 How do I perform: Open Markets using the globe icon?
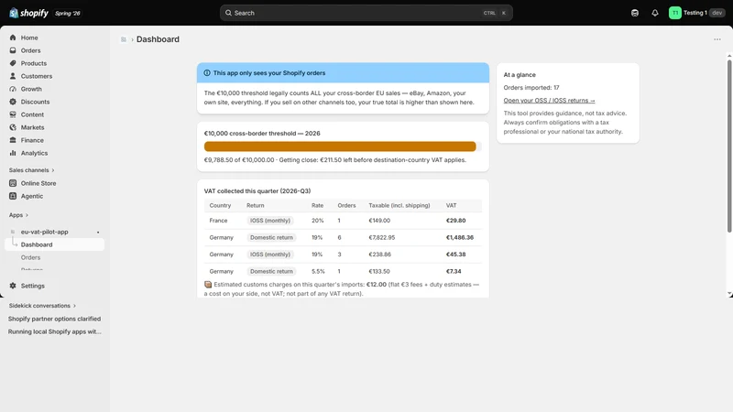(13, 127)
